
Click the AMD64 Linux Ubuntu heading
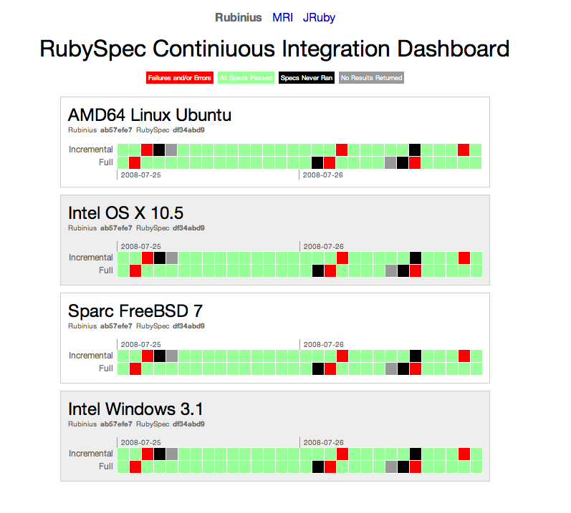point(149,115)
